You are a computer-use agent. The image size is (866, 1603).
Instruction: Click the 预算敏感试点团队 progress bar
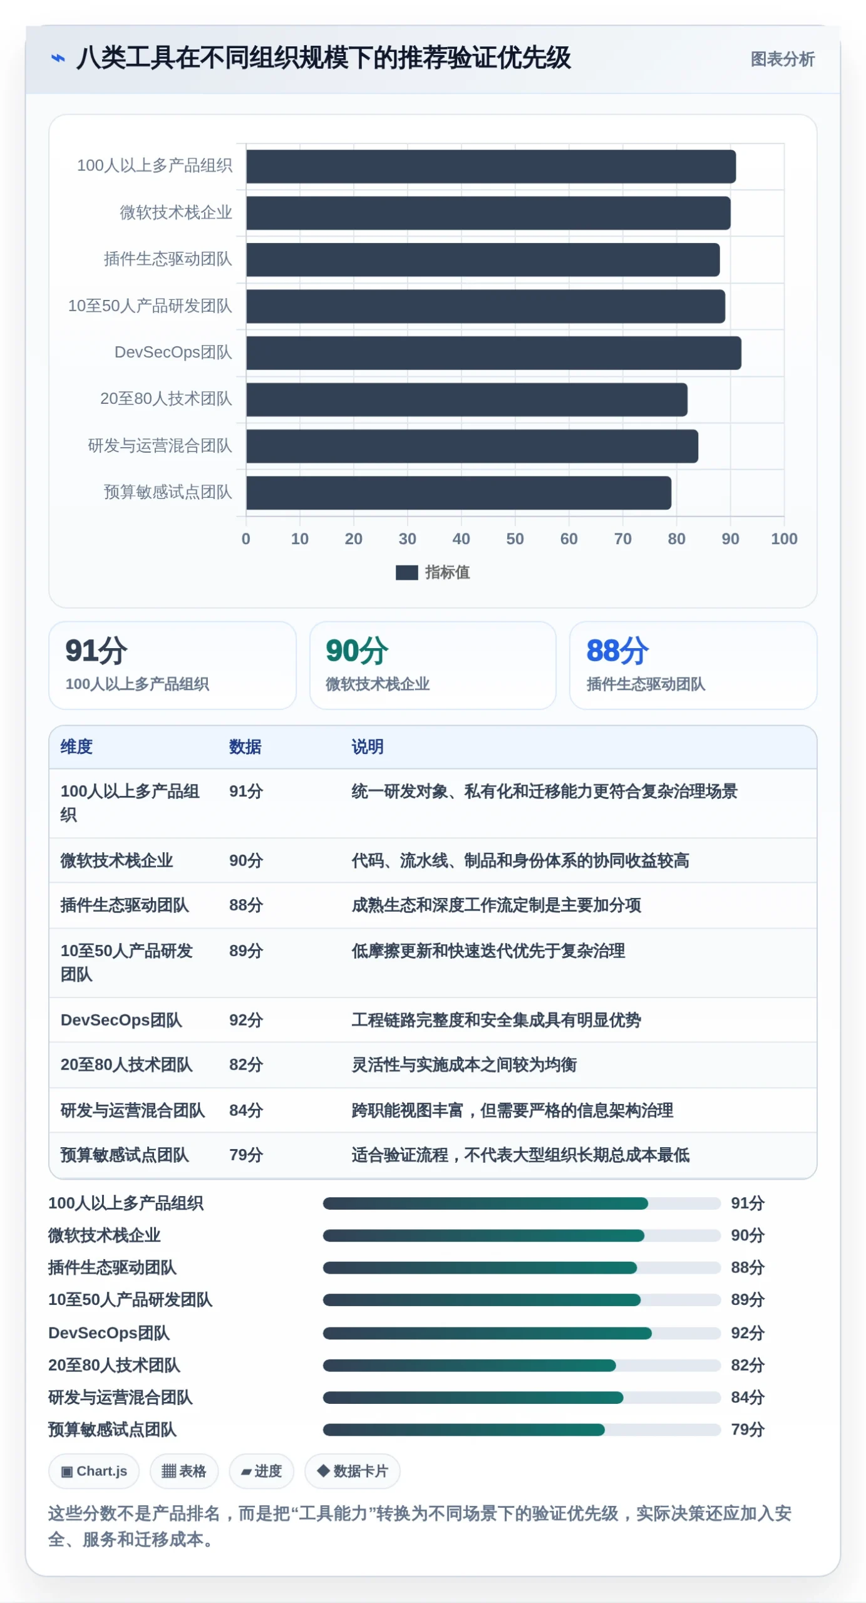[522, 1430]
